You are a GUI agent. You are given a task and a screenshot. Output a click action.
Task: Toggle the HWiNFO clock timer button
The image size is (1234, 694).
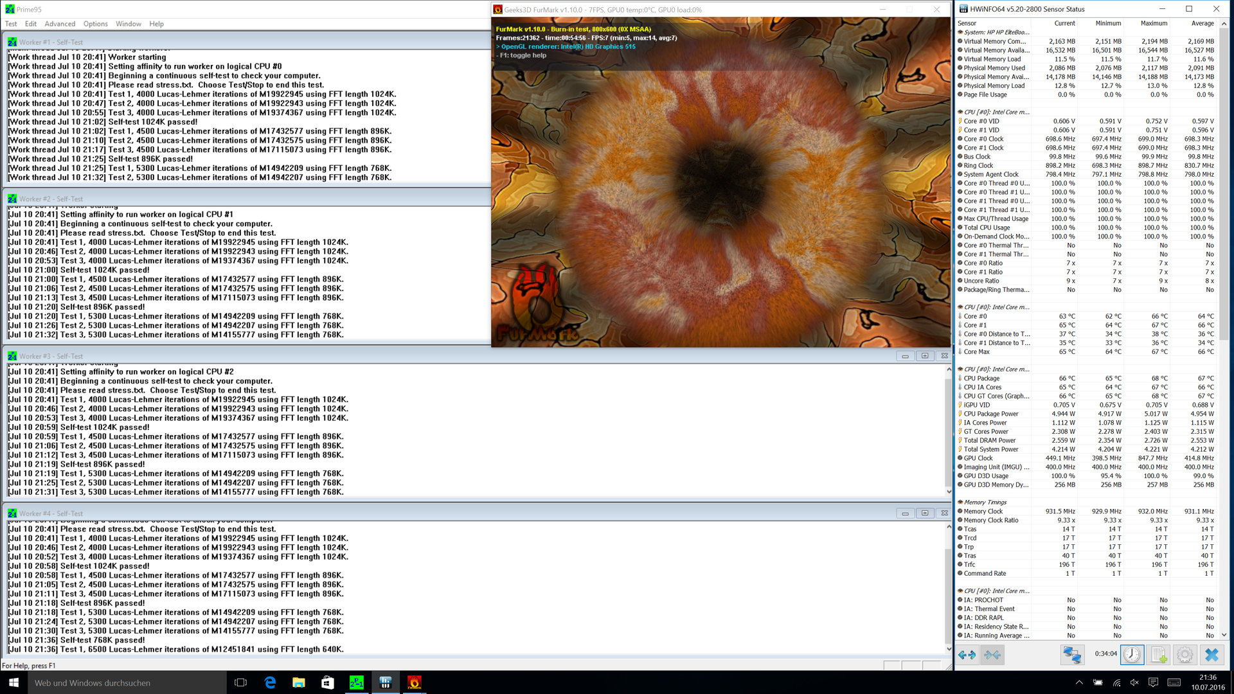1132,655
